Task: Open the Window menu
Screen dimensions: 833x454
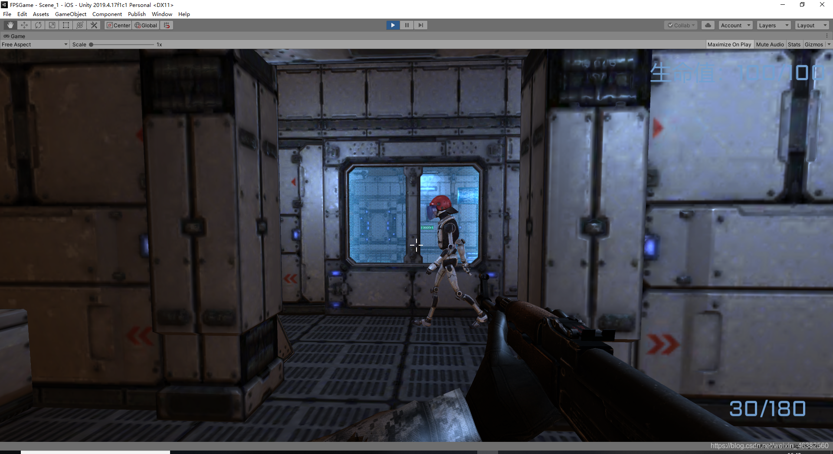Action: tap(162, 14)
